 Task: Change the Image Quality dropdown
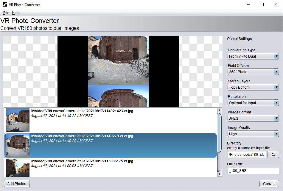pos(253,134)
